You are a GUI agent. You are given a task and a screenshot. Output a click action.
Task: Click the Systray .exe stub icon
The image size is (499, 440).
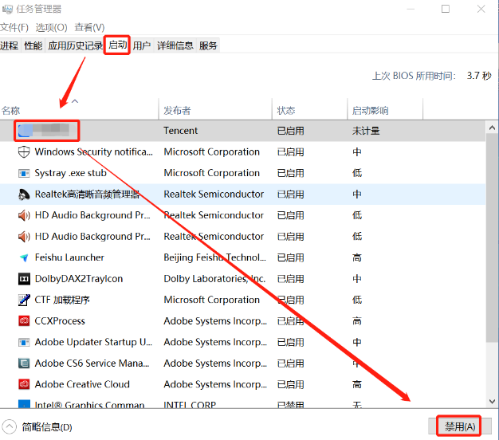pos(24,173)
